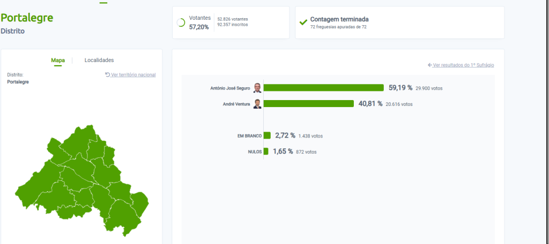Click António José Seguro's candidate photo
This screenshot has height=244, width=549.
coord(257,88)
